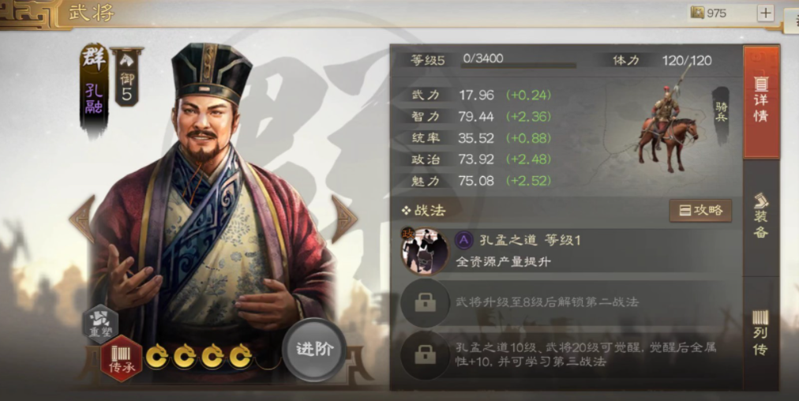Screen dimensions: 799x401
Task: Select the locked second skill slot icon
Action: [425, 302]
